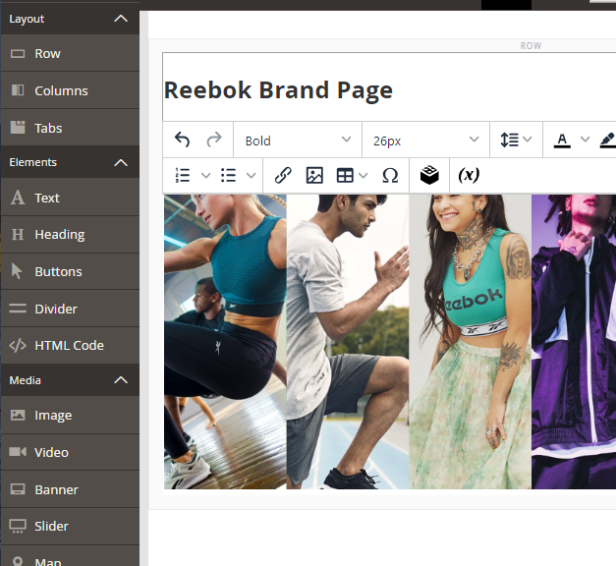Insert a numbered list
Image resolution: width=616 pixels, height=566 pixels.
click(183, 175)
